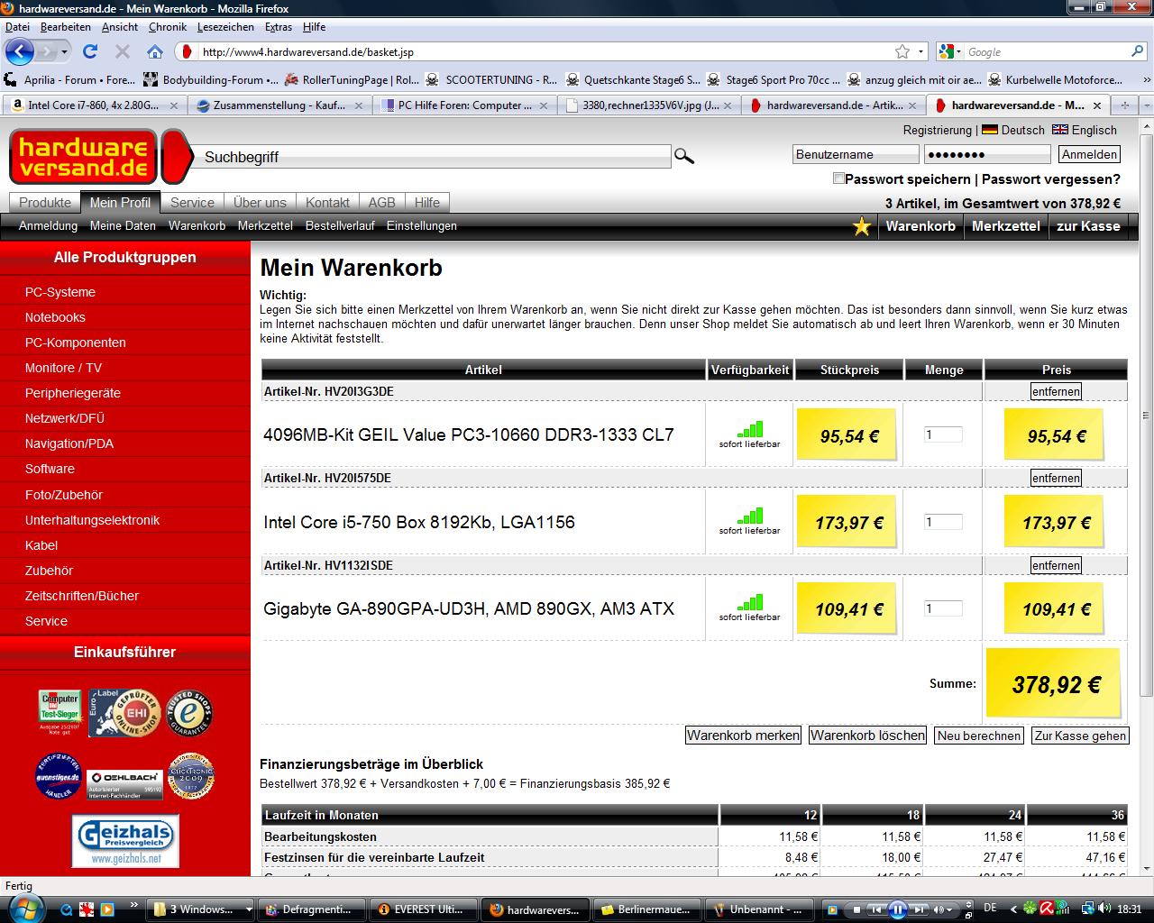Click the taskbar volume speaker icon
This screenshot has height=923, width=1154.
coord(1106,909)
